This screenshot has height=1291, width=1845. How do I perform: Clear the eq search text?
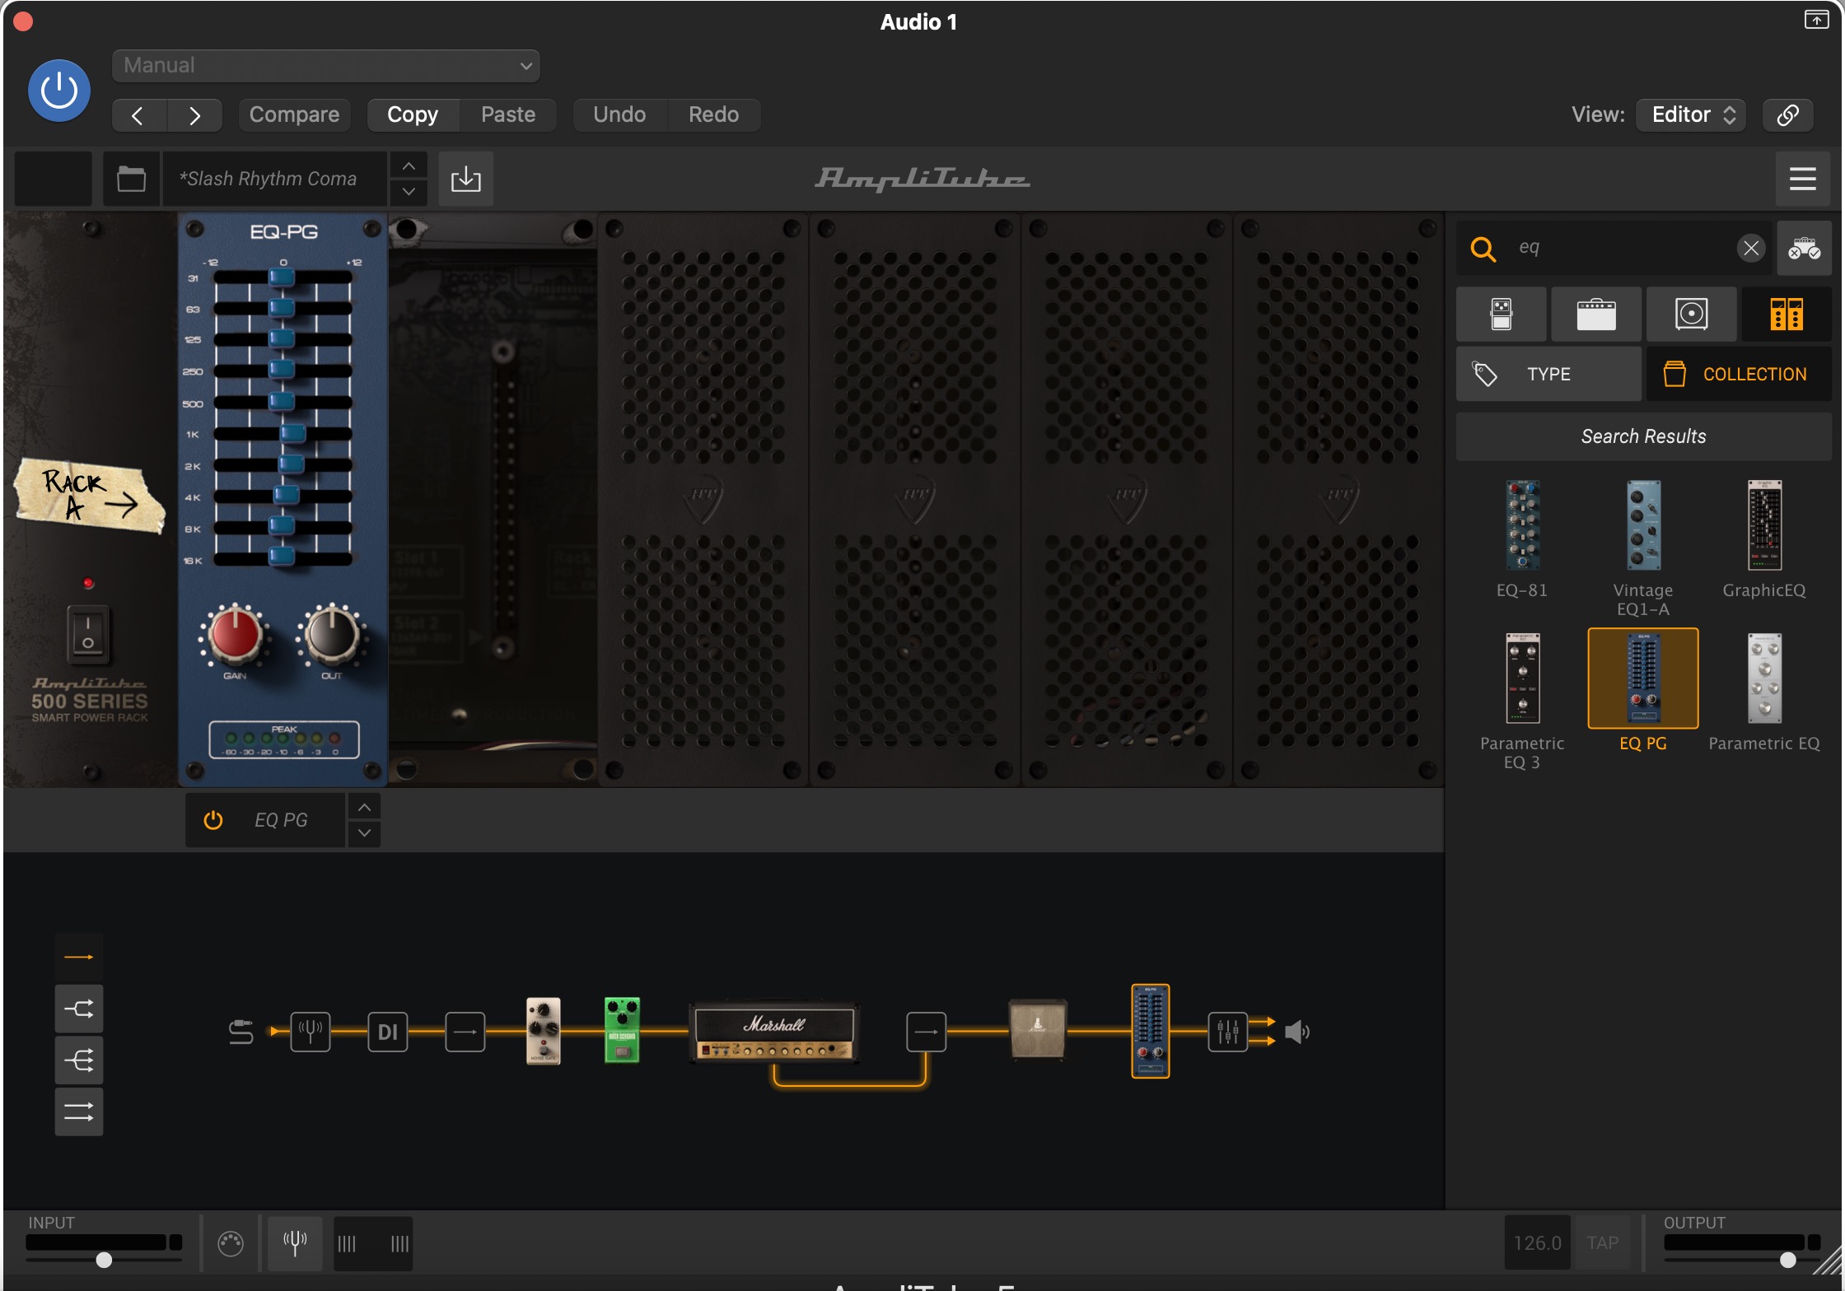pos(1751,248)
